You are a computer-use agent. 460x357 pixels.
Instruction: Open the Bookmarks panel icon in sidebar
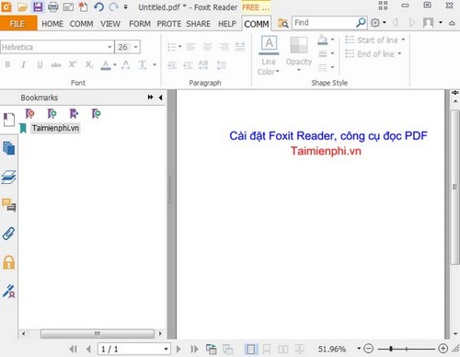pos(9,120)
